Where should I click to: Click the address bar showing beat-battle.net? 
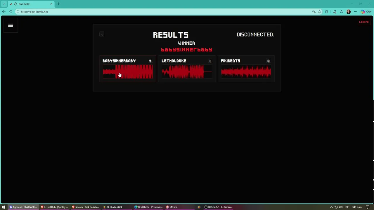164,12
